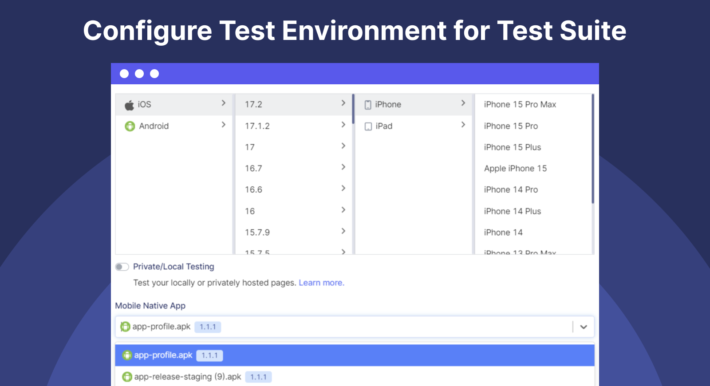Click 1.1.1 badge on highlighted app-profile option
710x386 pixels.
pyautogui.click(x=209, y=355)
